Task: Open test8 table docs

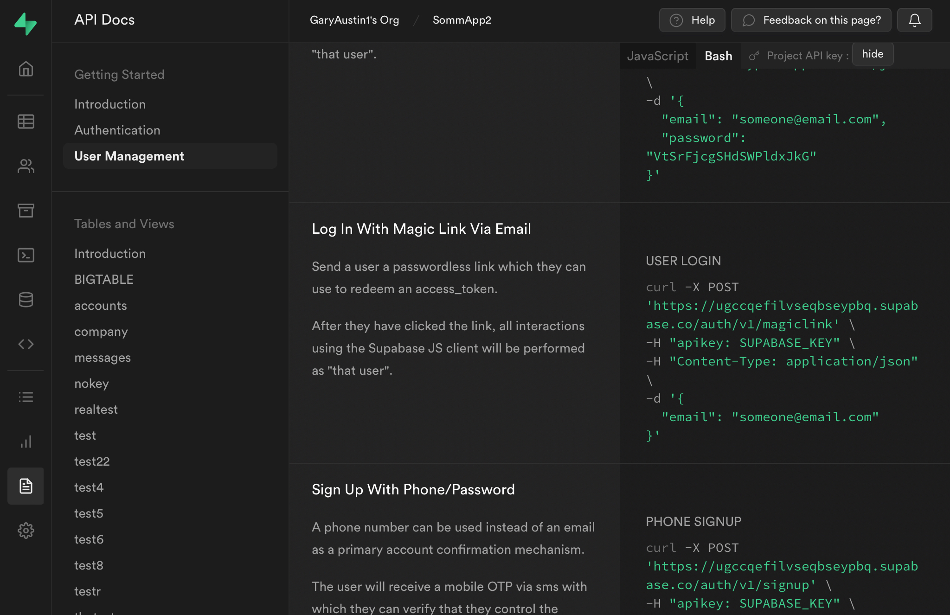Action: pos(89,565)
